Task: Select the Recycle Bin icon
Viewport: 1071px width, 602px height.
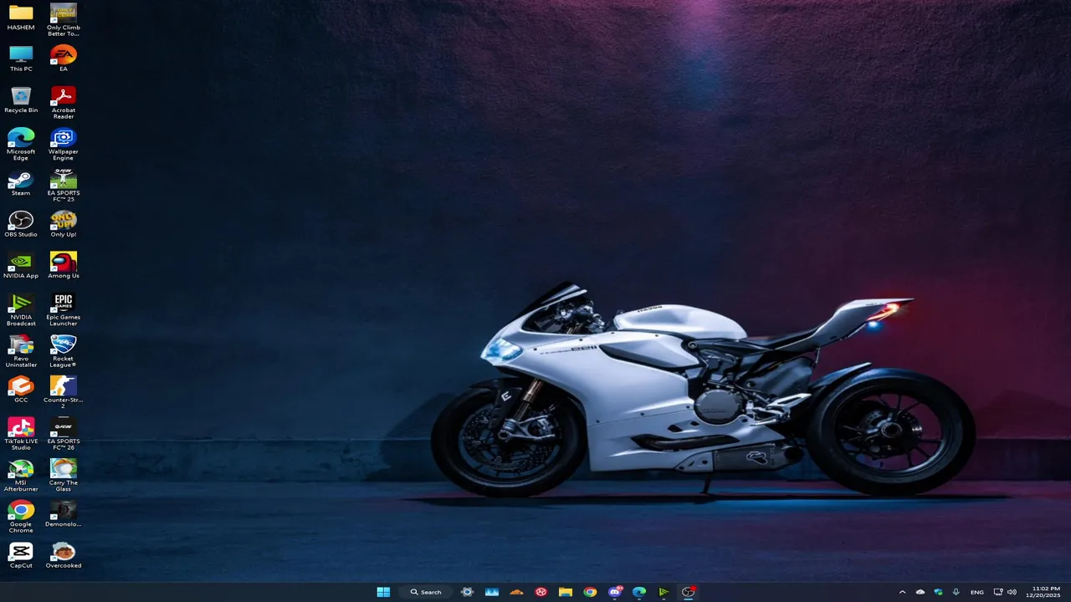Action: point(21,99)
